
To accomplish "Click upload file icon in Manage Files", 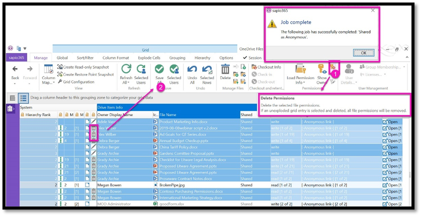I will coord(236,81).
